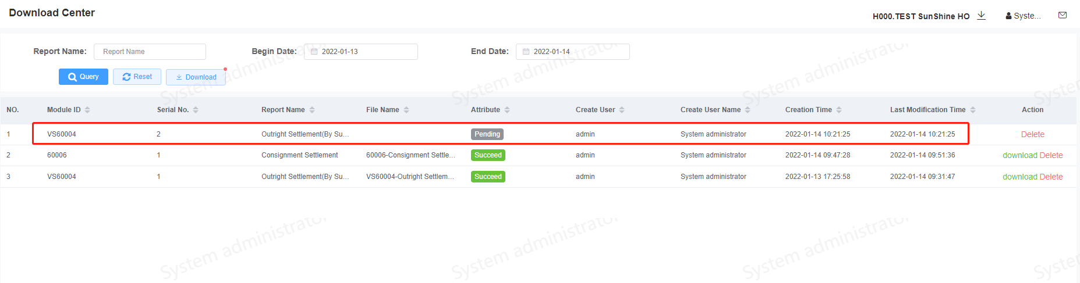Viewport: 1080px width, 283px height.
Task: Sort by Attribute column arrows
Action: pyautogui.click(x=507, y=110)
